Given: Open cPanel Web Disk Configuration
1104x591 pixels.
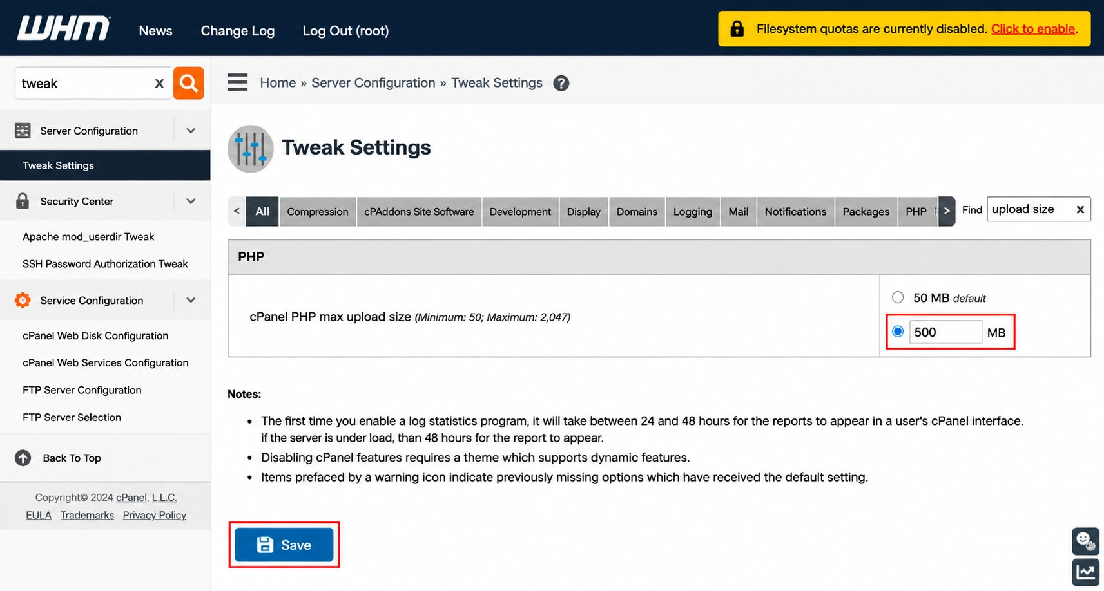Looking at the screenshot, I should [95, 336].
